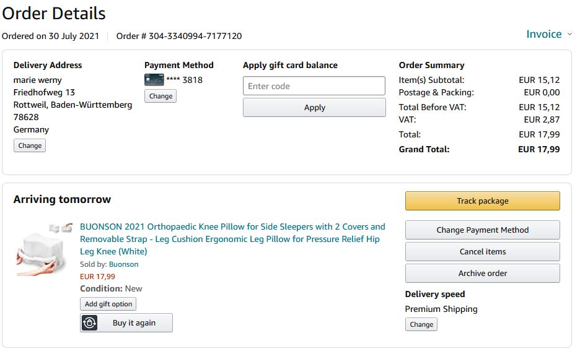Screen dimensions: 580x354
Task: Archive this order
Action: tap(482, 273)
